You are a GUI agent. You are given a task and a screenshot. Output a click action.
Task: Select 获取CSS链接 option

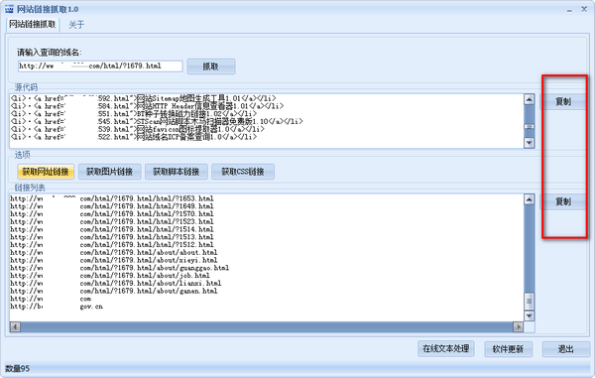(243, 172)
